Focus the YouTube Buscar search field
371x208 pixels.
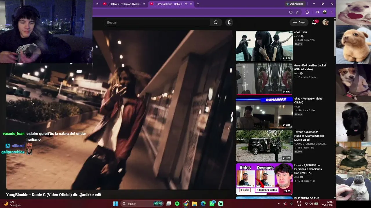[157, 23]
